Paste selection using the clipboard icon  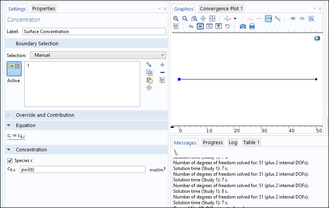pyautogui.click(x=149, y=80)
